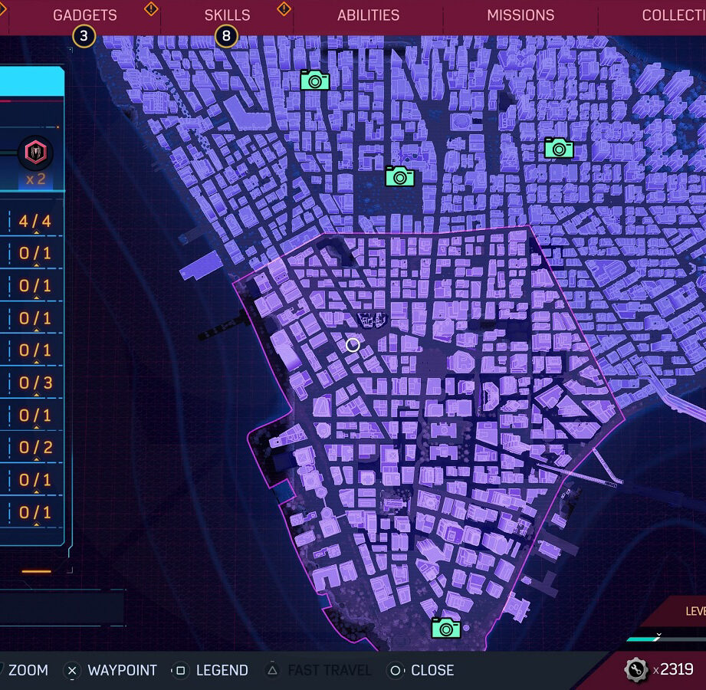Click the alert diamond icon beside GADGETS
This screenshot has width=706, height=690.
click(x=151, y=8)
